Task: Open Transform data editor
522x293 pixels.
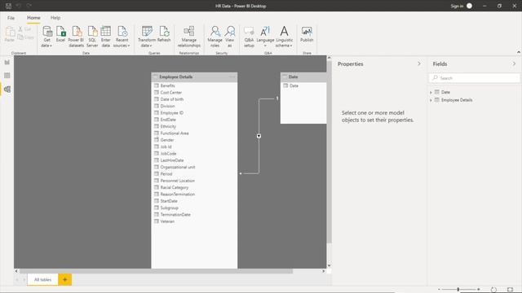Action: pyautogui.click(x=147, y=37)
